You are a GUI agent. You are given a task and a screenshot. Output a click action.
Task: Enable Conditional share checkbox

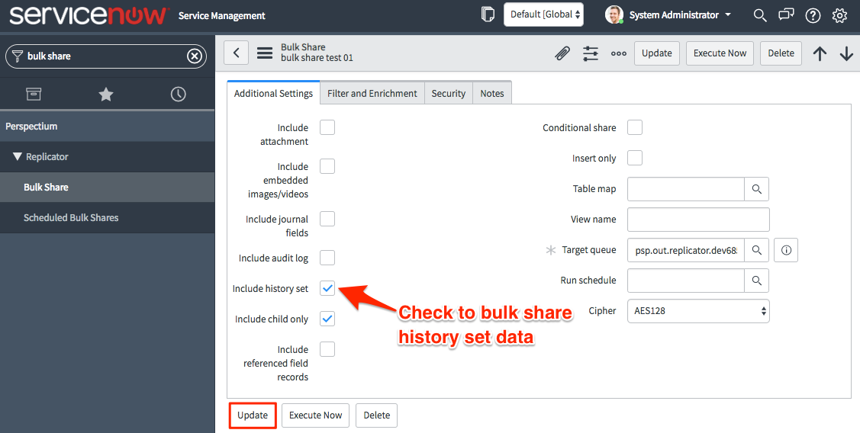635,128
